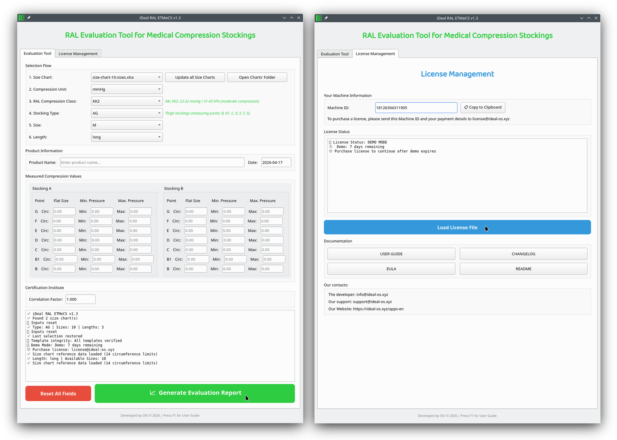This screenshot has width=617, height=440.
Task: Click the green app icon in right window titlebar
Action: 319,18
